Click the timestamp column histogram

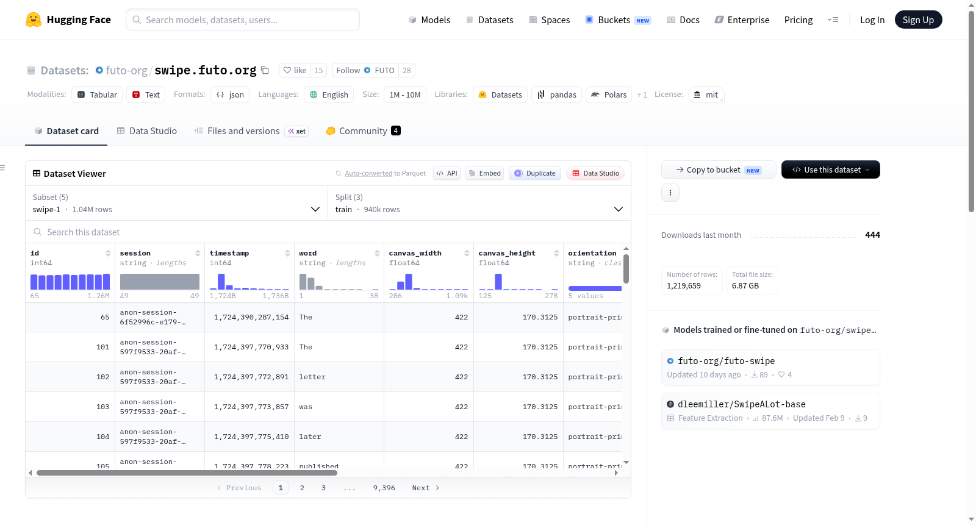click(249, 282)
